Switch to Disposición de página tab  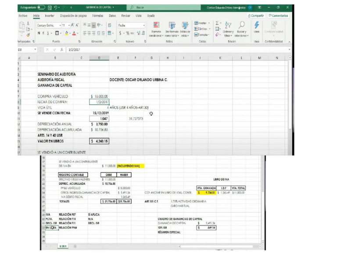click(73, 16)
